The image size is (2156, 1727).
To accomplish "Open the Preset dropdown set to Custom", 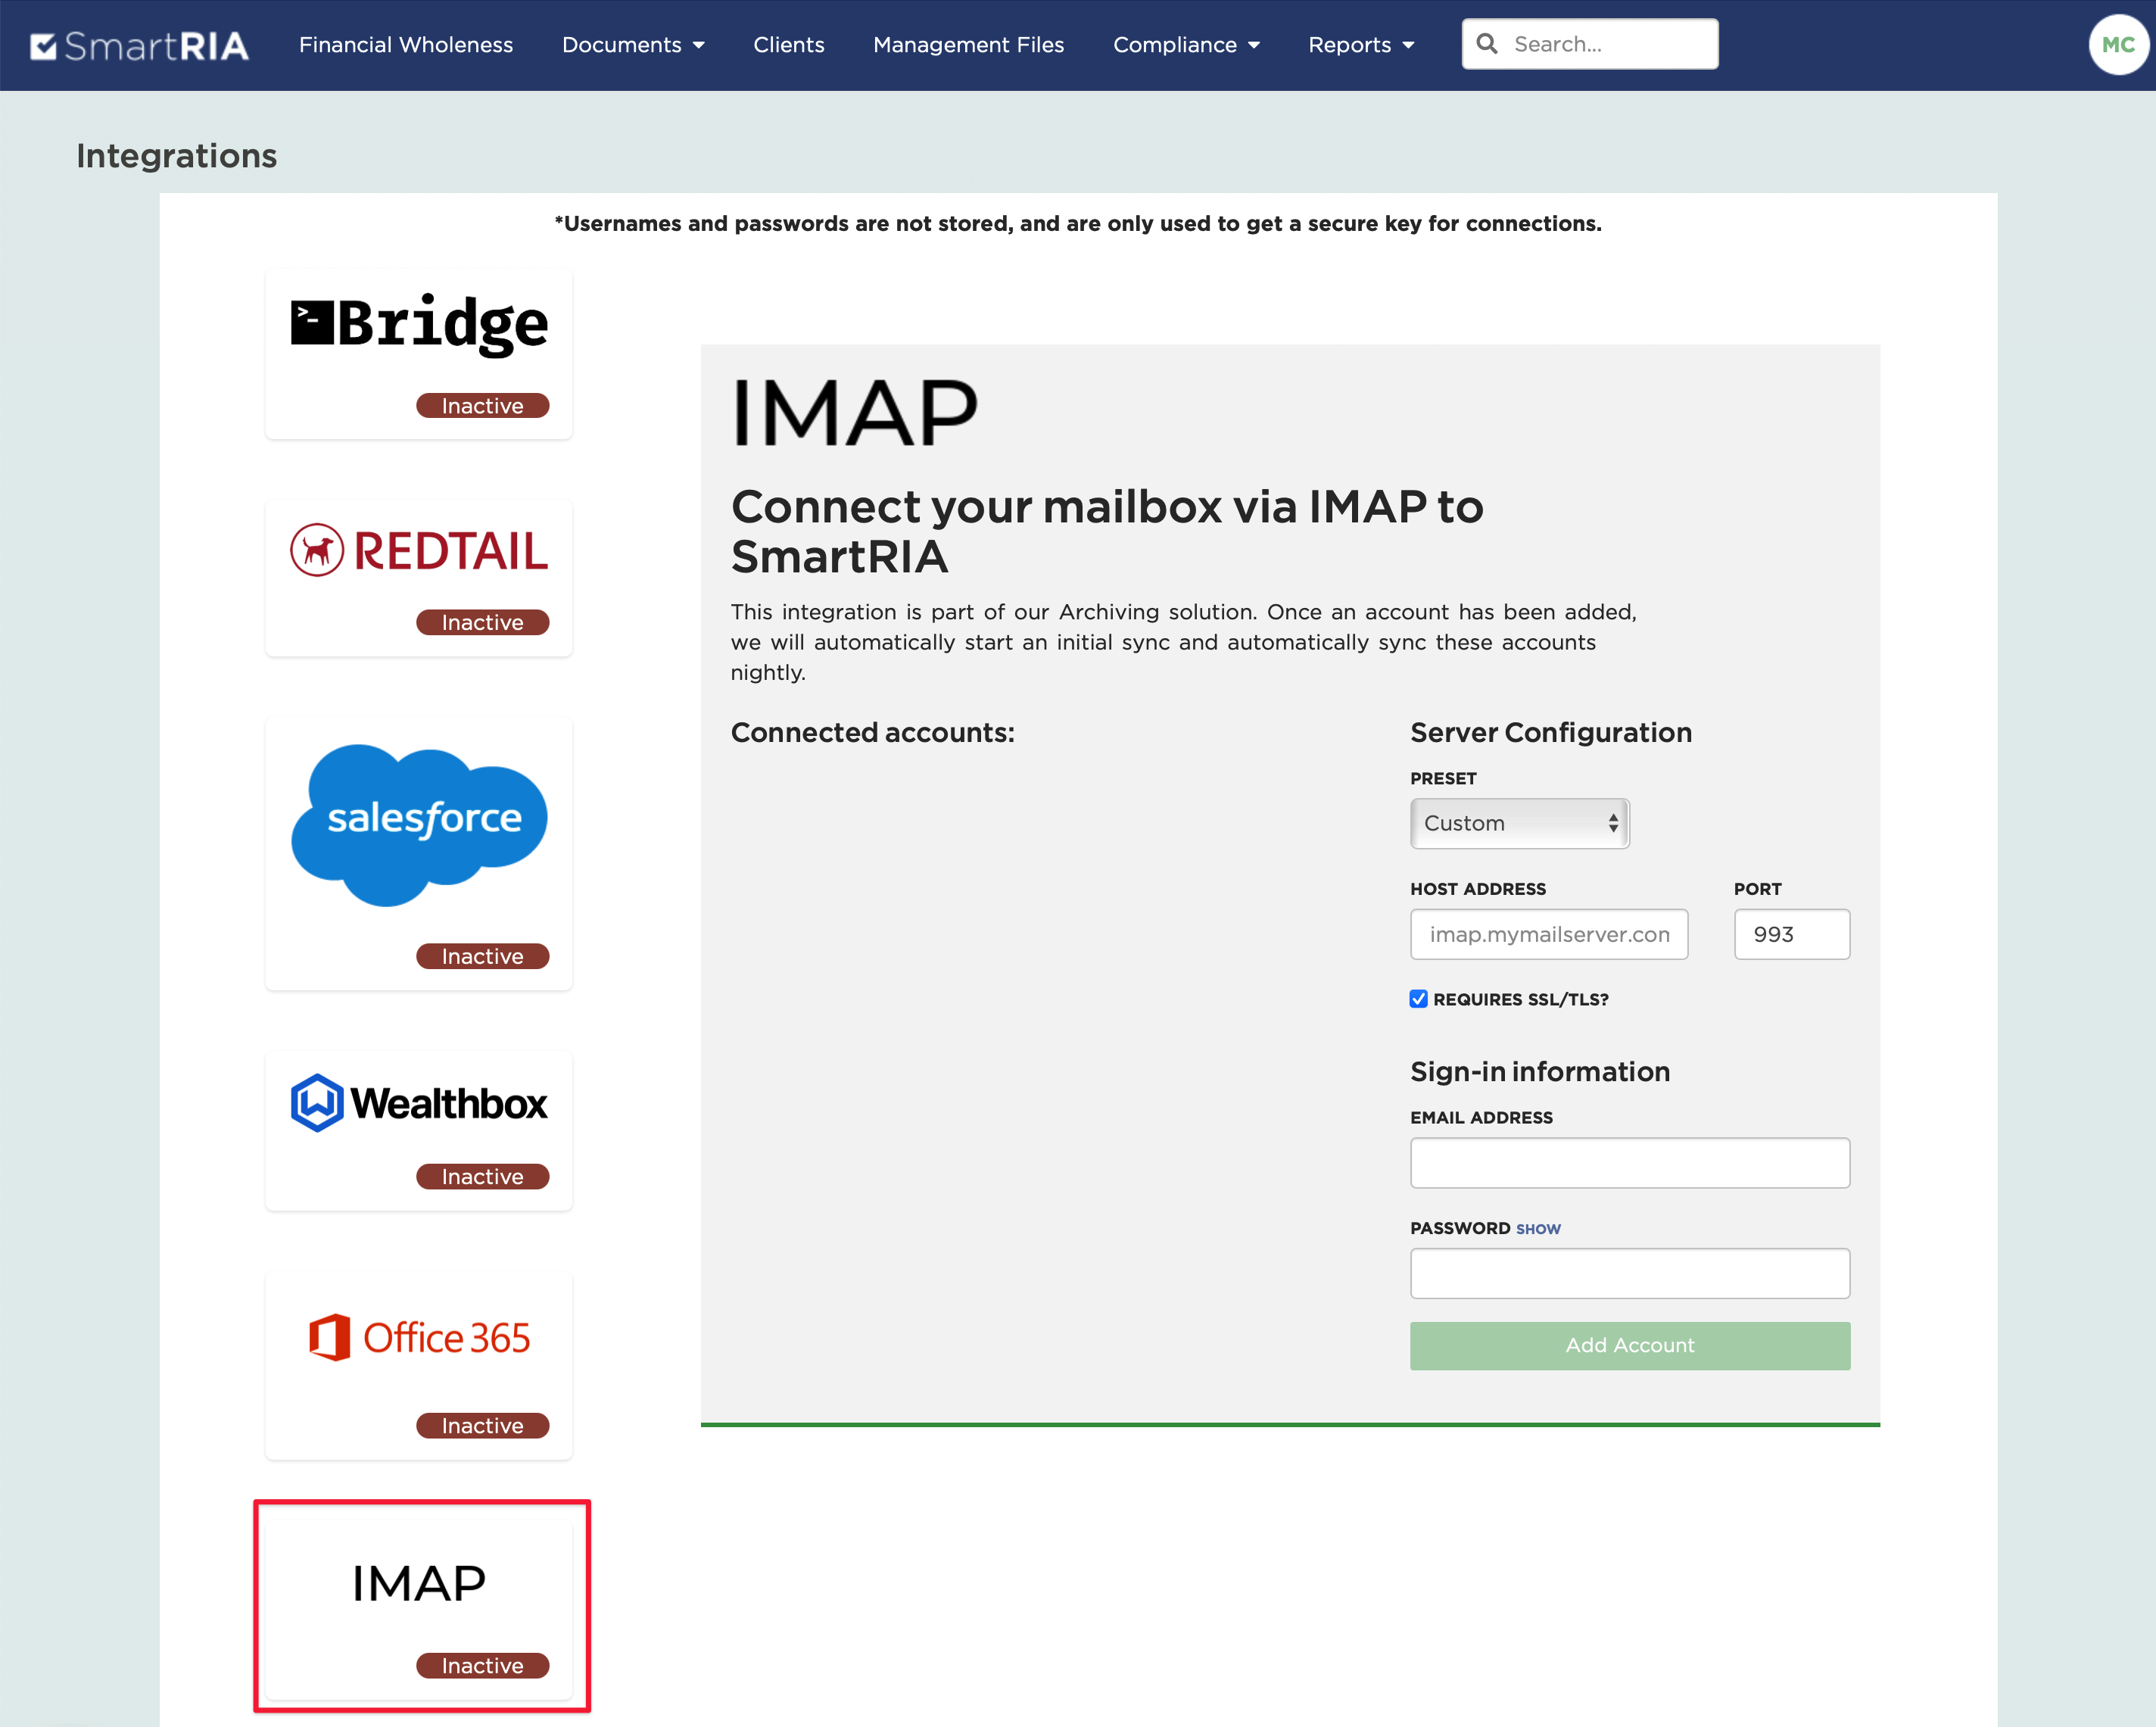I will click(1519, 823).
